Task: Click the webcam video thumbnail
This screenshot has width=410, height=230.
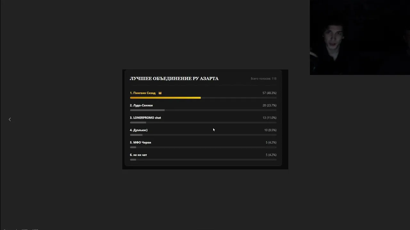Action: tap(360, 37)
